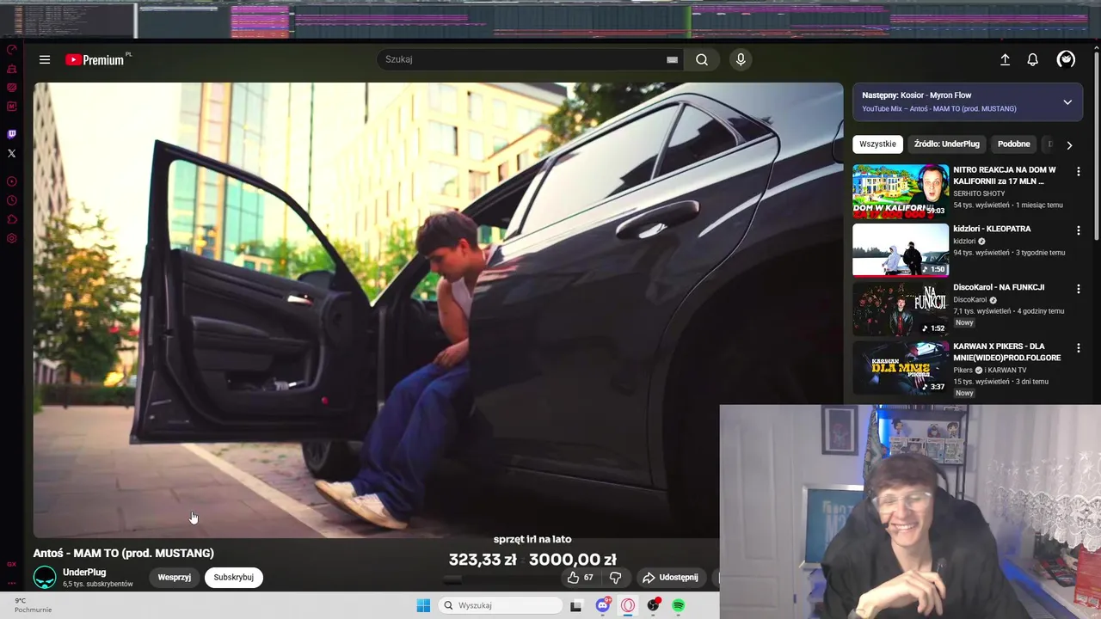Open KARWAN DLA MNIE thumbnail
The height and width of the screenshot is (619, 1101).
point(901,367)
